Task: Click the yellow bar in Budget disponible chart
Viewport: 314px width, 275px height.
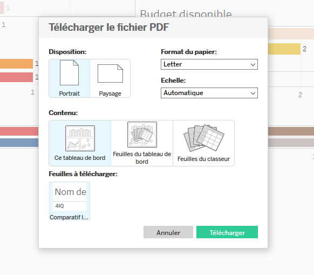Action: 284,49
